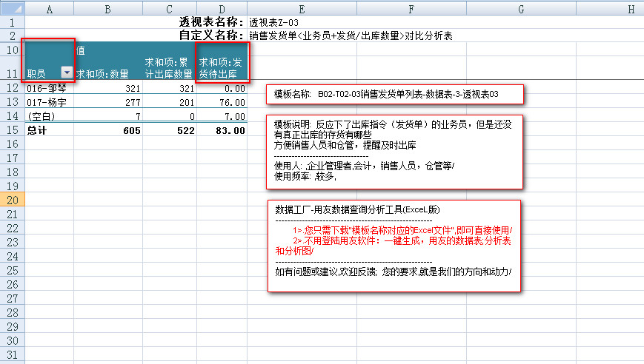This screenshot has width=644, height=364.
Task: Select column A header
Action: click(49, 8)
